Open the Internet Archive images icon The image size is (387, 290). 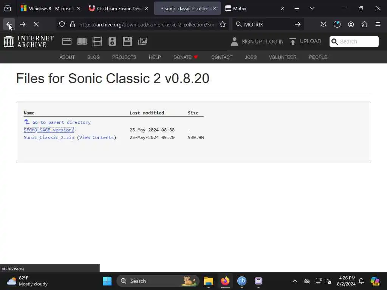coord(142,42)
